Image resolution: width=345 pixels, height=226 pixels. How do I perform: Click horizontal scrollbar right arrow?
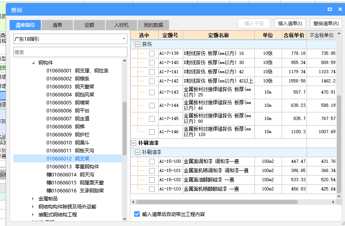[333, 202]
